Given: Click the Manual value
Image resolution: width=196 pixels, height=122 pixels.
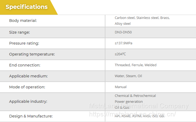Looking at the screenshot, I should click(121, 87).
